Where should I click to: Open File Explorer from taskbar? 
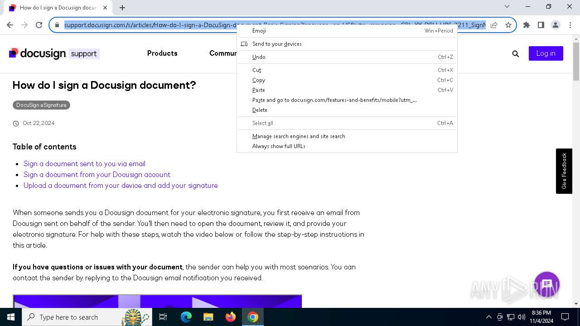pos(208,317)
